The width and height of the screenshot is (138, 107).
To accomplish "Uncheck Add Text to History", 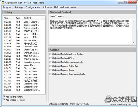I will (x=4, y=97).
